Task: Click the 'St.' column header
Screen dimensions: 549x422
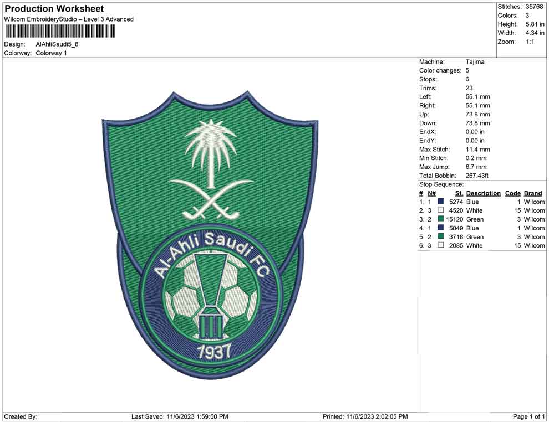Action: (x=459, y=193)
